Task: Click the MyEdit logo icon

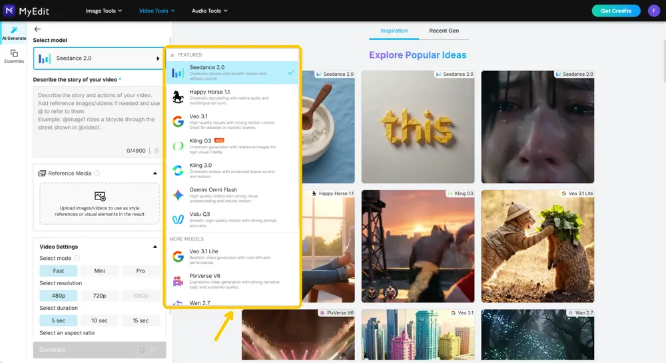Action: point(9,10)
